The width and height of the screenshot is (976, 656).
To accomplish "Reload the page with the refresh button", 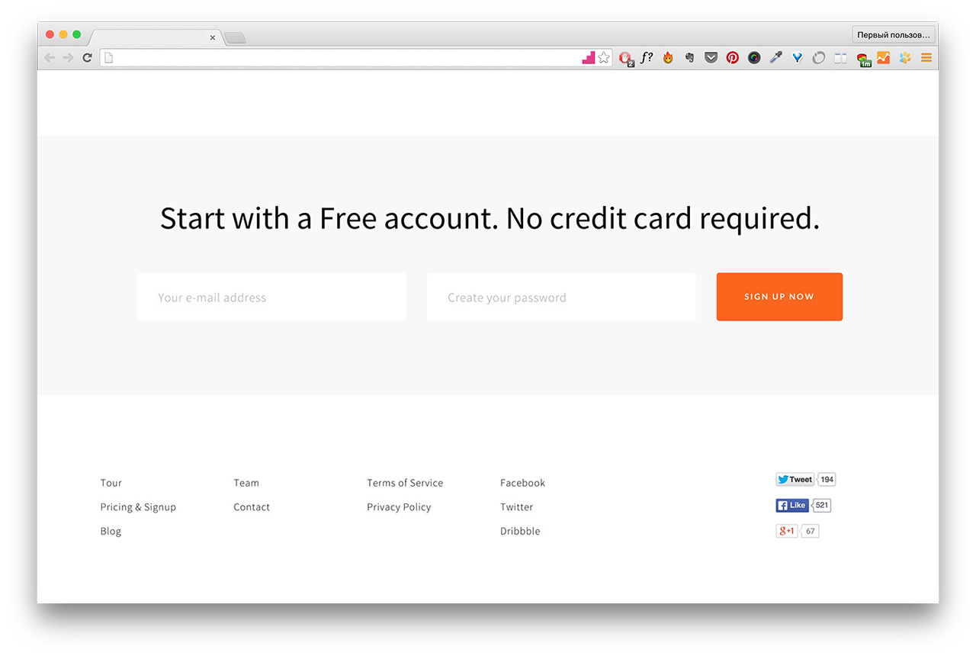I will pos(88,58).
